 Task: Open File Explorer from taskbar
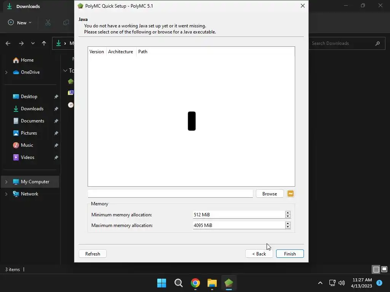click(212, 283)
